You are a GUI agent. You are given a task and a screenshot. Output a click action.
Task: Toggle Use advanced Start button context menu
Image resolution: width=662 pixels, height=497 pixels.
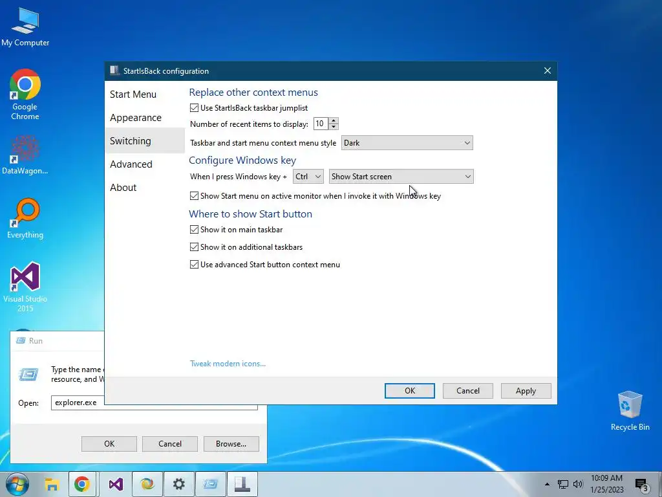(194, 265)
